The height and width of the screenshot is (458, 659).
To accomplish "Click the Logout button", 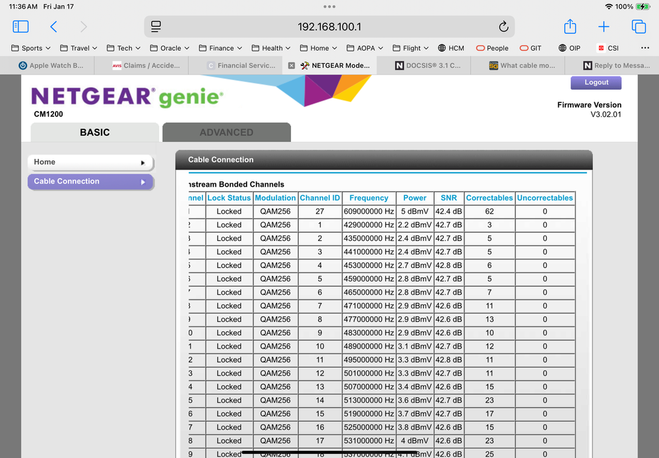I will [596, 82].
